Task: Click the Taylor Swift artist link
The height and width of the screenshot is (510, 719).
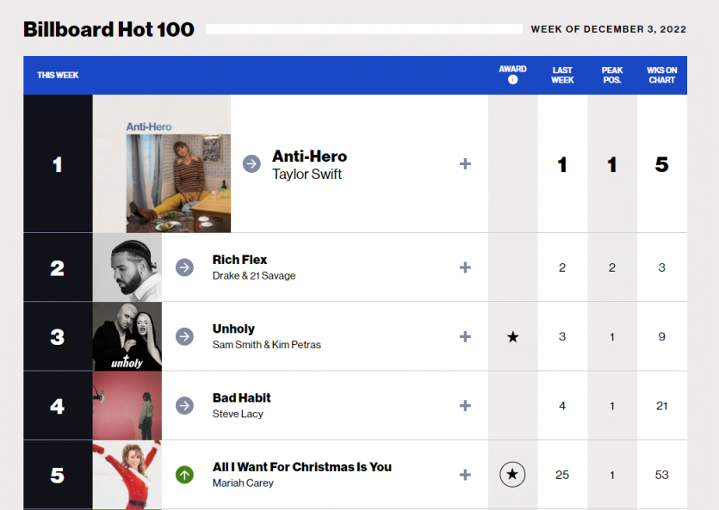Action: click(307, 175)
